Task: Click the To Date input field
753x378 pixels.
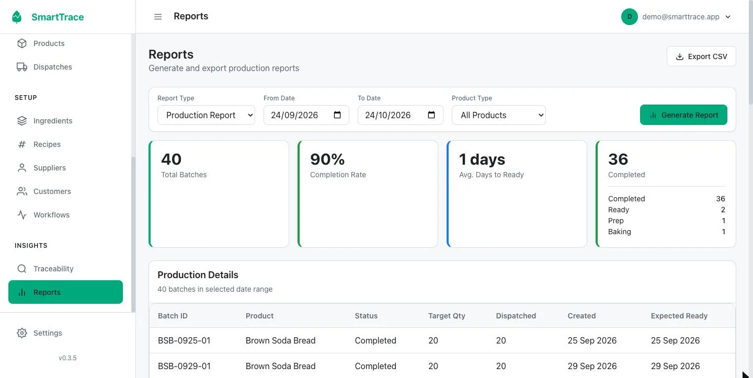Action: 401,115
